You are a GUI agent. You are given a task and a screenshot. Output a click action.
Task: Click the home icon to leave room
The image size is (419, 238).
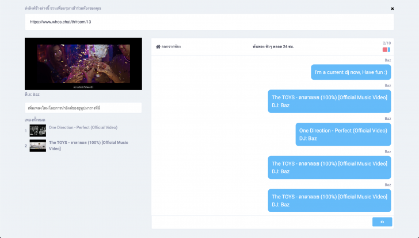[158, 46]
